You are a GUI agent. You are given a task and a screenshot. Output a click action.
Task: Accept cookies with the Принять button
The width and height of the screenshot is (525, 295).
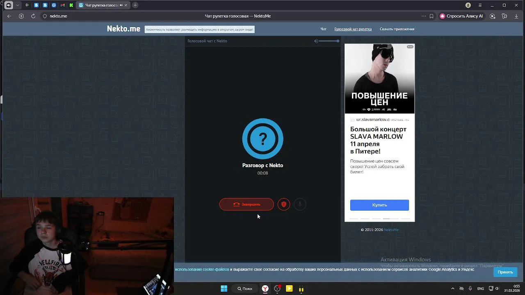[505, 272]
